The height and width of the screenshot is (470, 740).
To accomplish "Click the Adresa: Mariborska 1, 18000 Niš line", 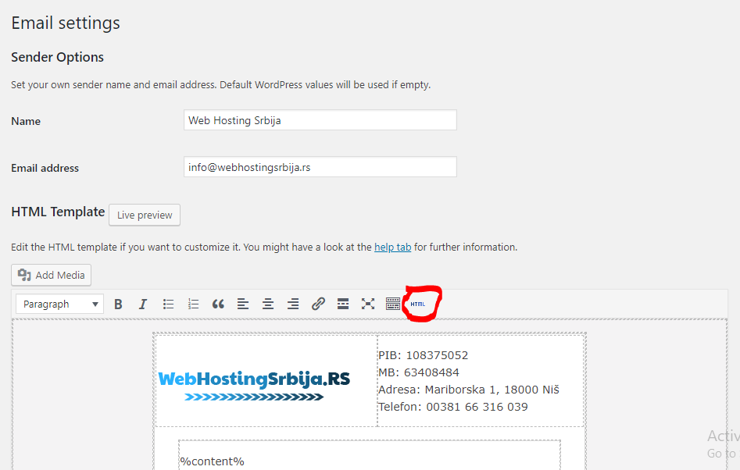I will coord(469,390).
